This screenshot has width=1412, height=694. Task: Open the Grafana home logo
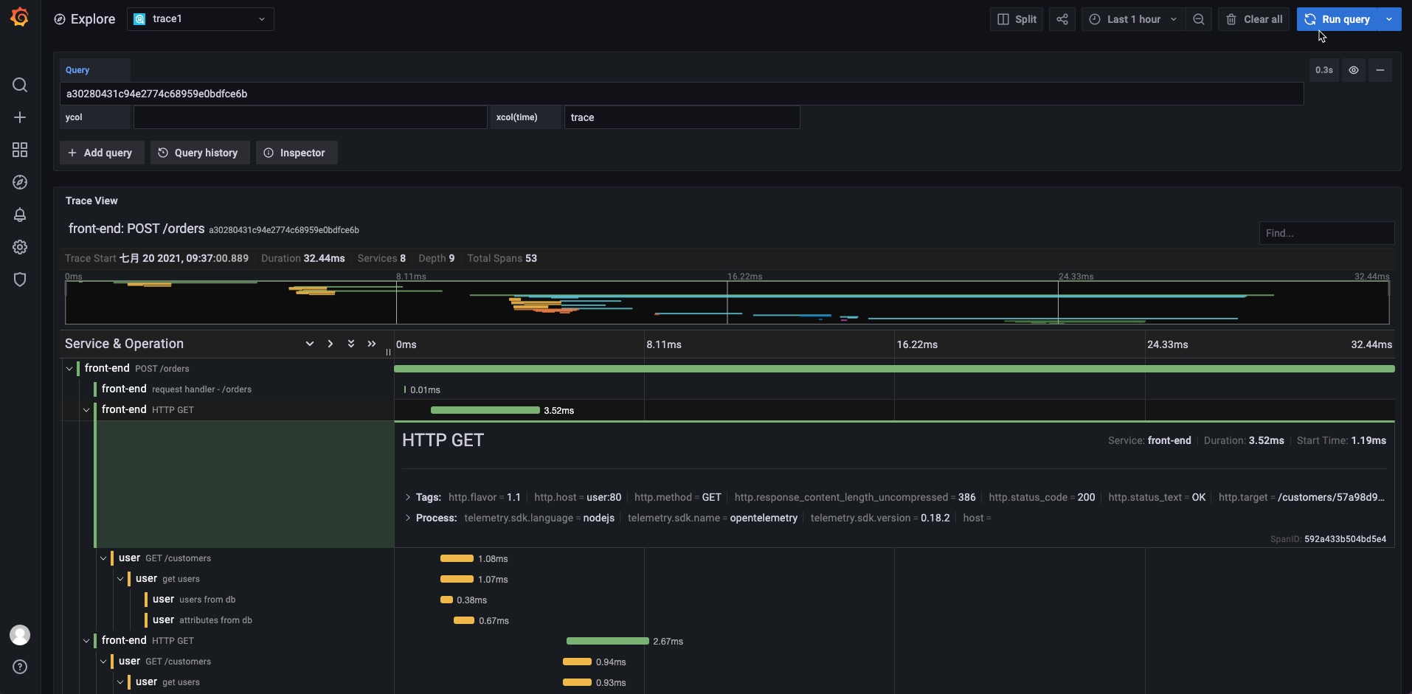[20, 18]
